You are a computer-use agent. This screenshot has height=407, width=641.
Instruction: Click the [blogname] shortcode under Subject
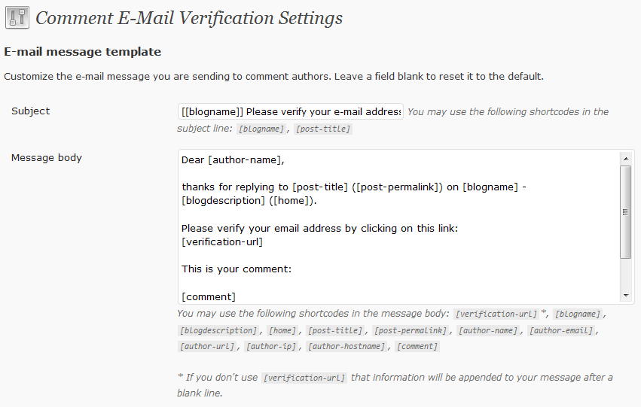(x=261, y=129)
